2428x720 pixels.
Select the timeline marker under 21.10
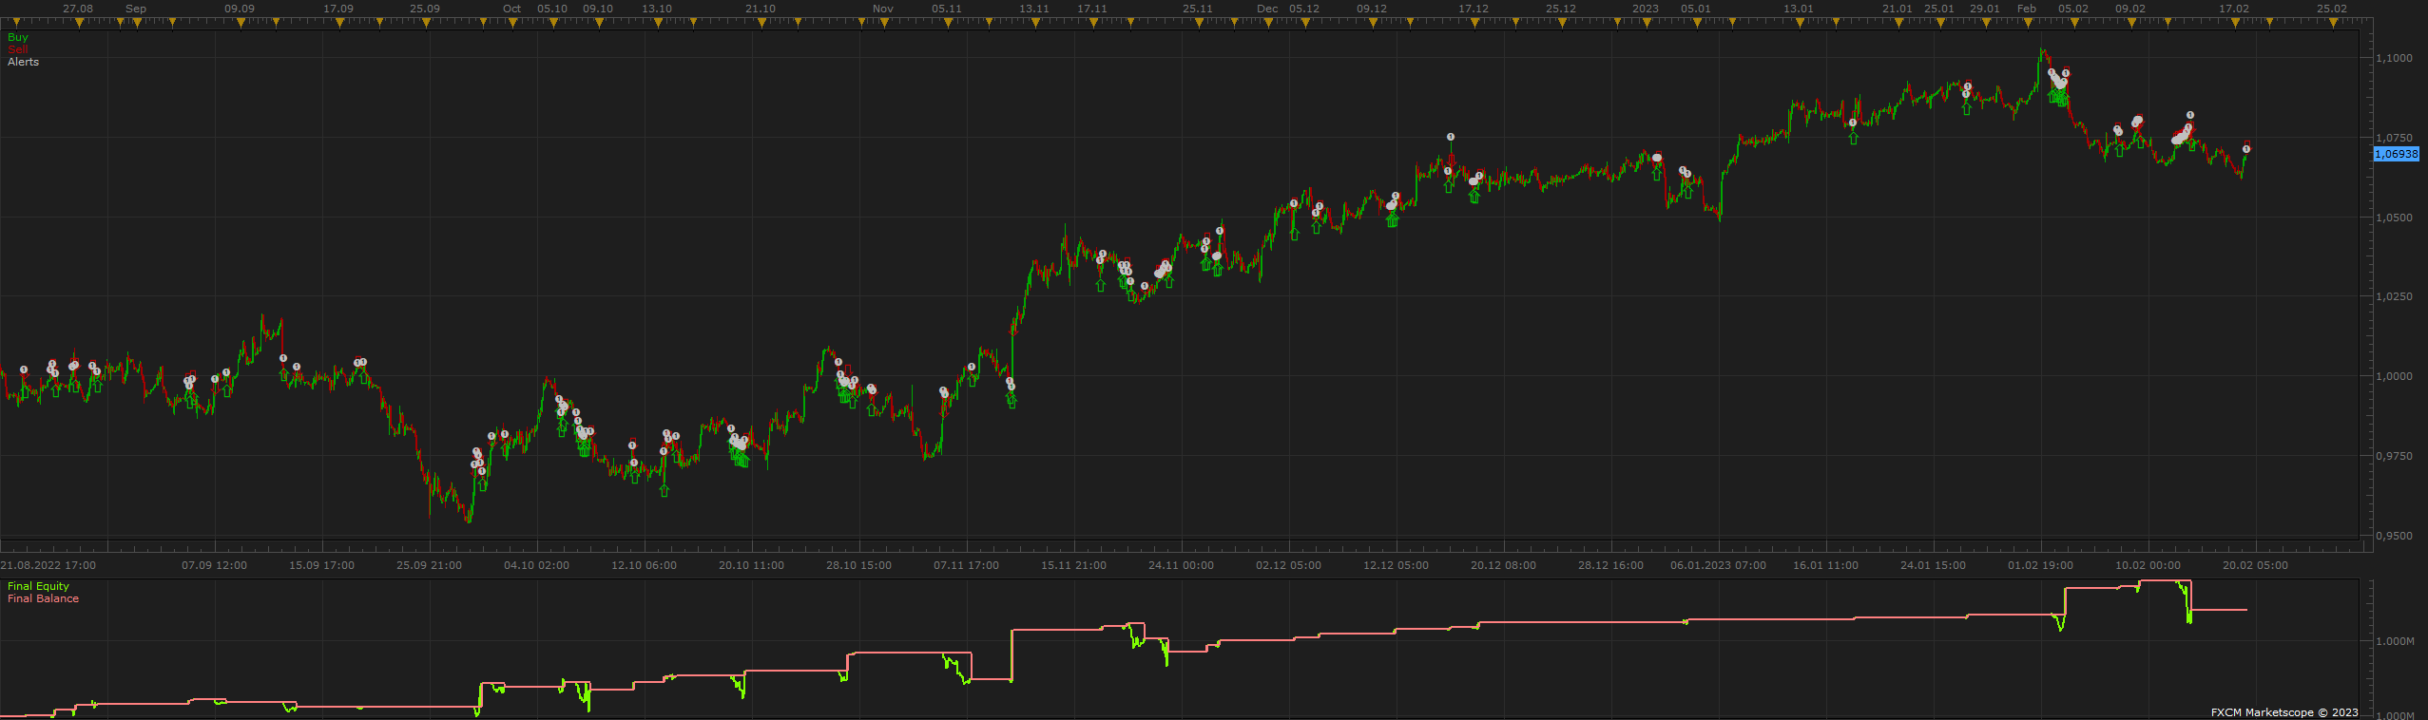point(760,22)
